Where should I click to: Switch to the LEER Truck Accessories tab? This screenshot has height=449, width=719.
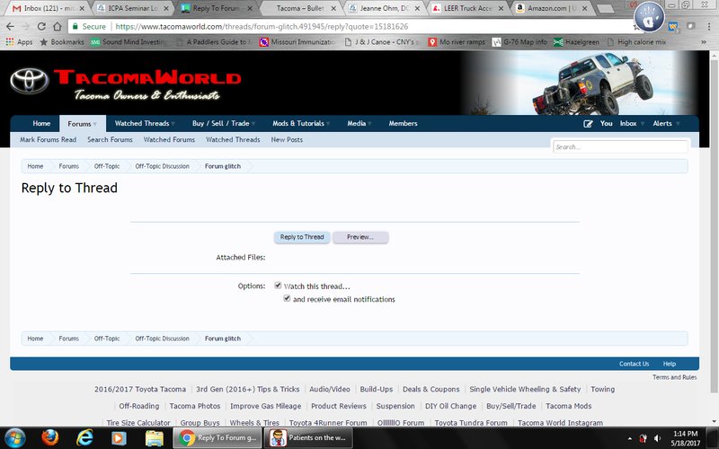pos(467,8)
